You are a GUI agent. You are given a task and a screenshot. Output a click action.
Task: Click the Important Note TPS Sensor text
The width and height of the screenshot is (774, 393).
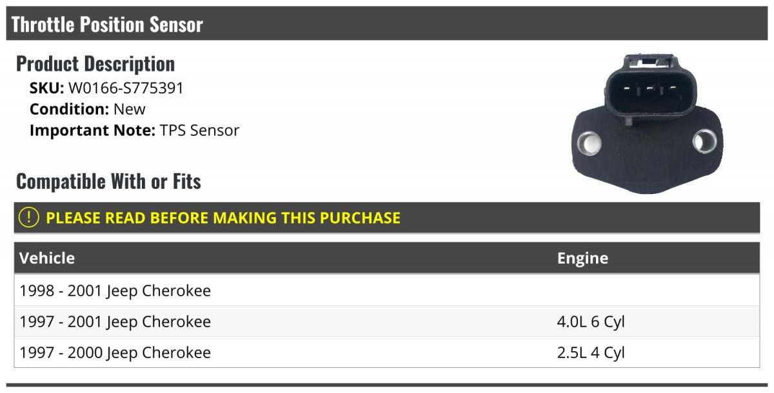134,130
